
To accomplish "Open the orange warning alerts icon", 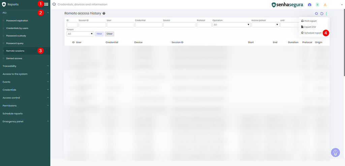I will (325, 5).
